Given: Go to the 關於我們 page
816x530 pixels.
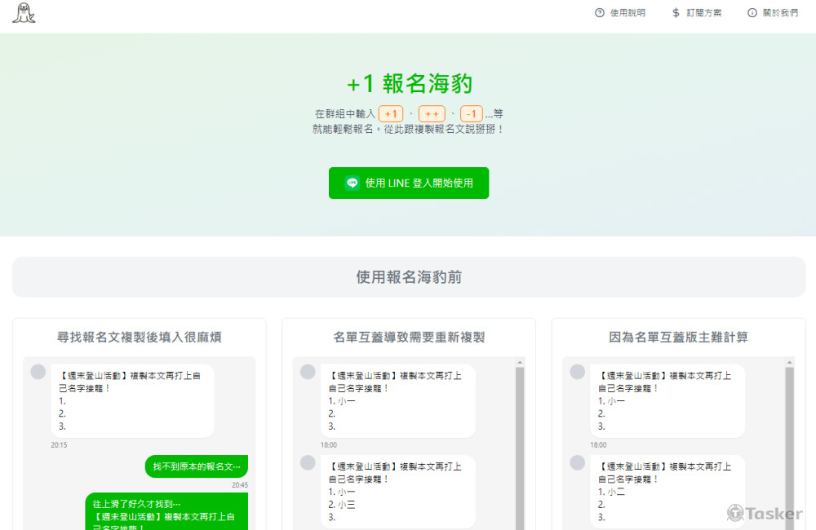Looking at the screenshot, I should [x=780, y=13].
